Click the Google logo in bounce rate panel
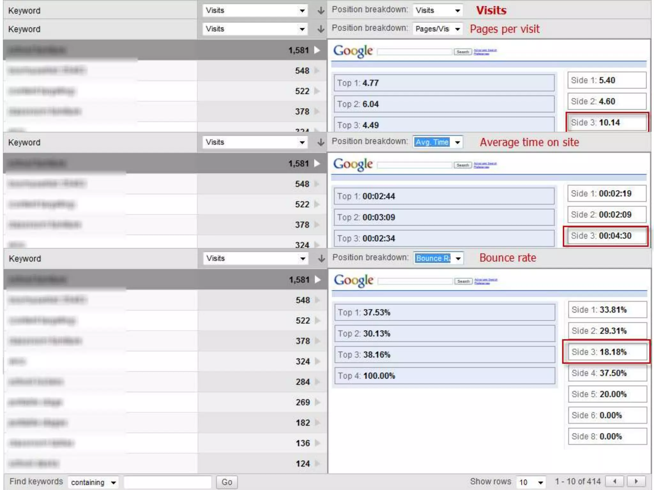The width and height of the screenshot is (654, 490). (x=354, y=280)
